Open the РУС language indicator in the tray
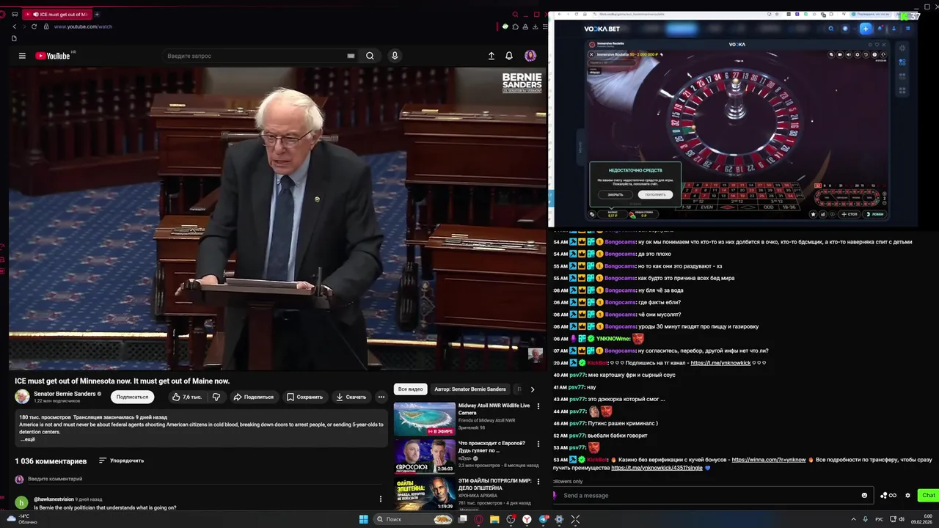The height and width of the screenshot is (528, 939). (879, 519)
